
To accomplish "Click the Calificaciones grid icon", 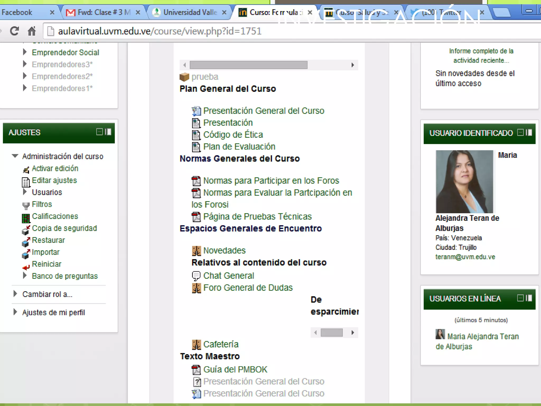I will [x=26, y=218].
